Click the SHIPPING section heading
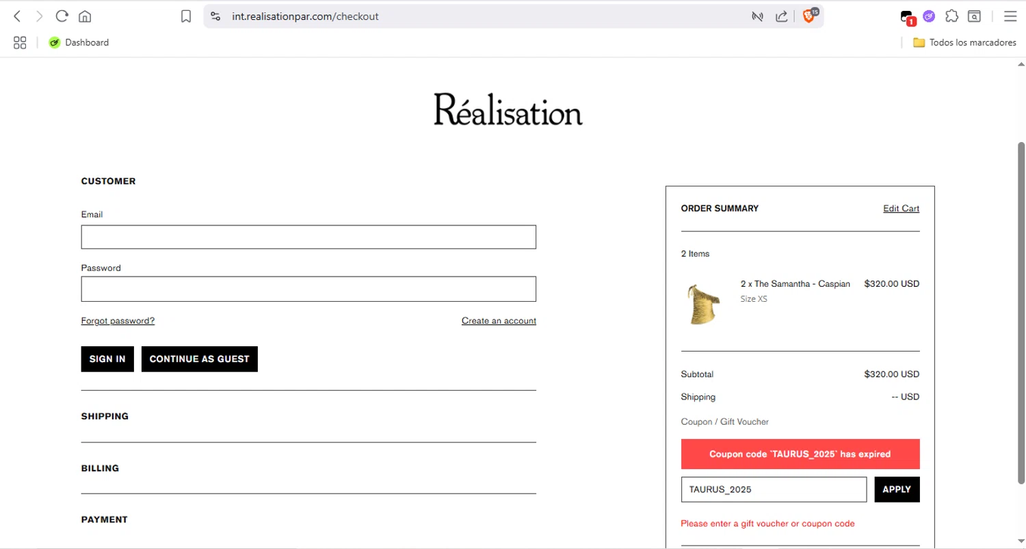1026x549 pixels. 105,417
